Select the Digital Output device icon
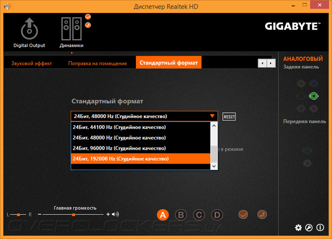Screen dimensions: 332x239 point(30,29)
